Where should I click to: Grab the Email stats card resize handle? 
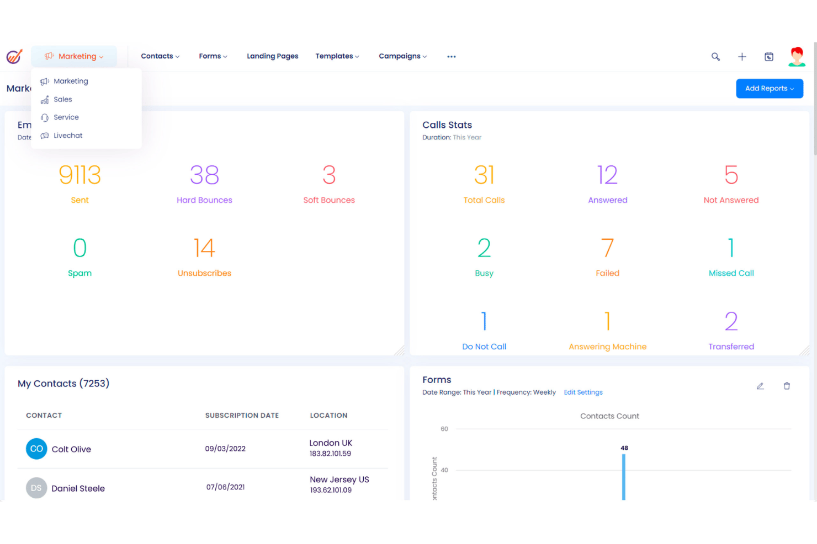[x=400, y=351]
